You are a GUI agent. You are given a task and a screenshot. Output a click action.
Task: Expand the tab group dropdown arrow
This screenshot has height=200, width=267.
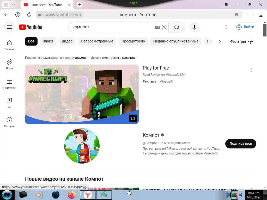[x=14, y=5]
